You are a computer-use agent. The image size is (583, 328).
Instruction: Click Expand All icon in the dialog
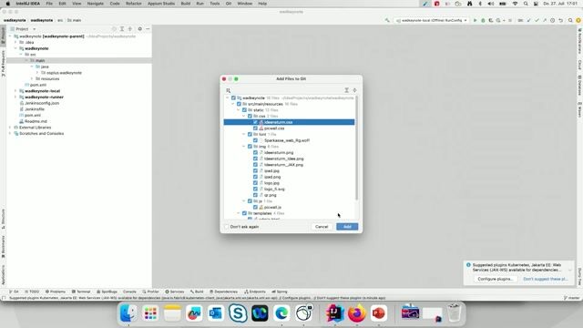346,90
